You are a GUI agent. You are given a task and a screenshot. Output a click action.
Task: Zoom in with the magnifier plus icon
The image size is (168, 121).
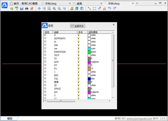[x=54, y=9]
